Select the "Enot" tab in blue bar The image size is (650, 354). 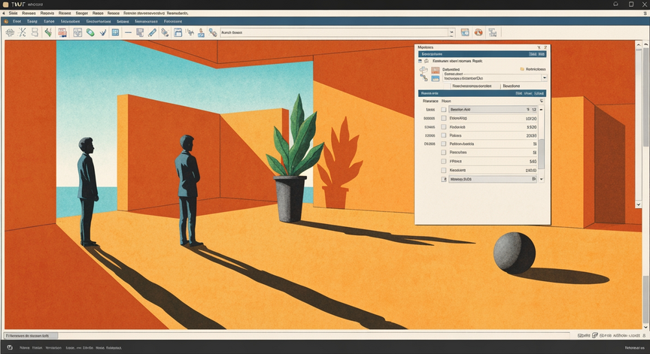click(17, 21)
